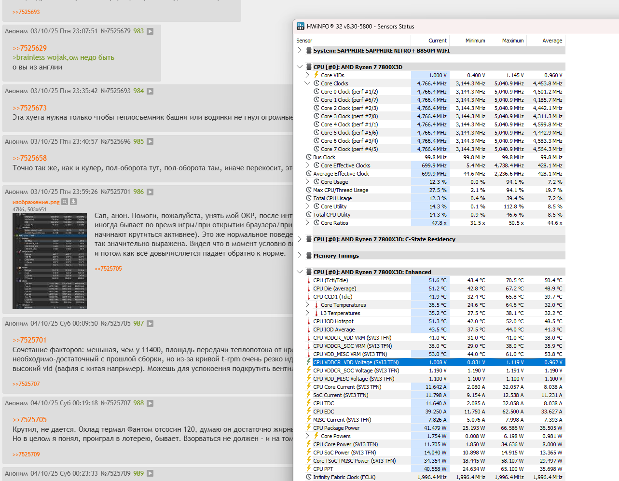Collapse the AMD Ryzen 7 7800X3D: Enhanced section
This screenshot has width=619, height=481.
click(300, 272)
